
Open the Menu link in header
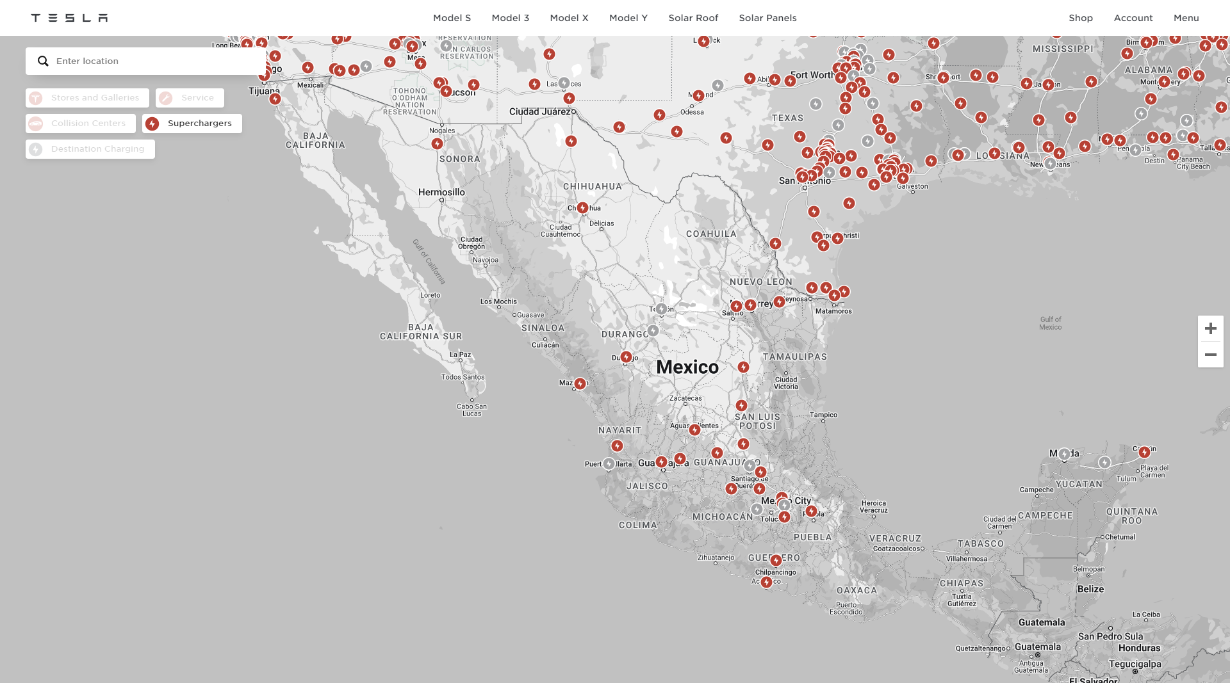point(1186,18)
